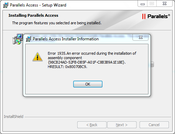Image resolution: width=175 pixels, height=134 pixels.
Task: Click the assembly component GUID text
Action: (x=86, y=62)
